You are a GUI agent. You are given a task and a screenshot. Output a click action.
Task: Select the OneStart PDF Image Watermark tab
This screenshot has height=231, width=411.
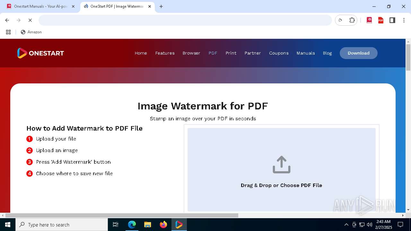117,6
